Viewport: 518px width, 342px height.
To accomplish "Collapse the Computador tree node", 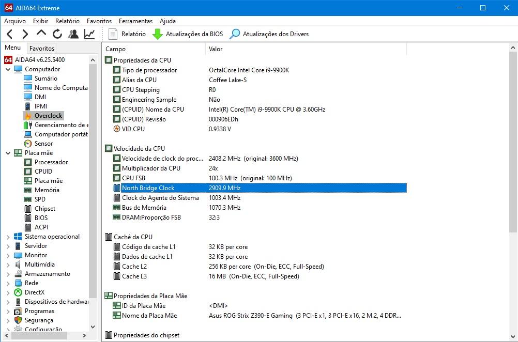I will 8,69.
